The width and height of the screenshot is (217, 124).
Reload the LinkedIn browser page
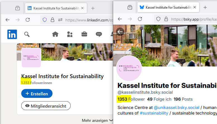coord(28,20)
